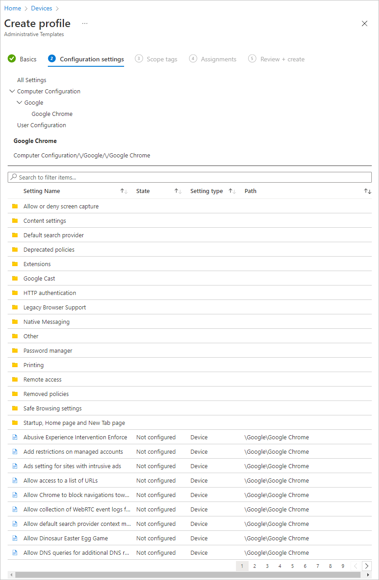The image size is (379, 580).
Task: Select Google Chrome tree item
Action: click(x=52, y=114)
